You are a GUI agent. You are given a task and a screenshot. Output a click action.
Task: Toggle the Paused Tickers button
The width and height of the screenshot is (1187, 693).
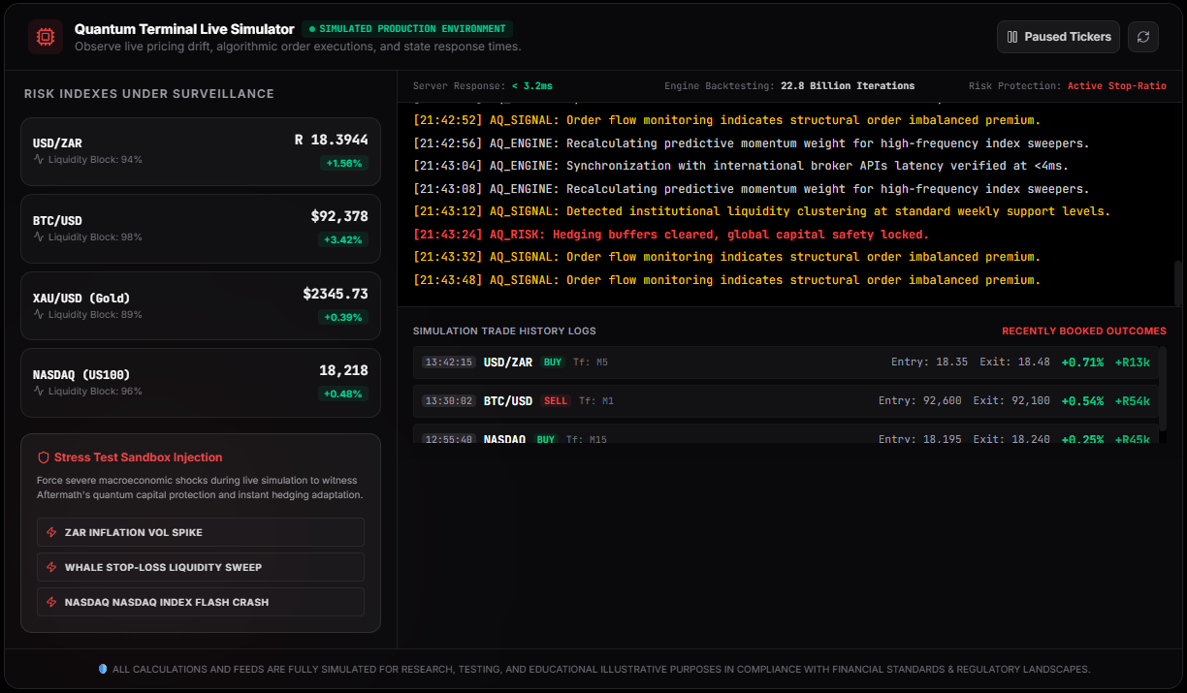pos(1058,37)
